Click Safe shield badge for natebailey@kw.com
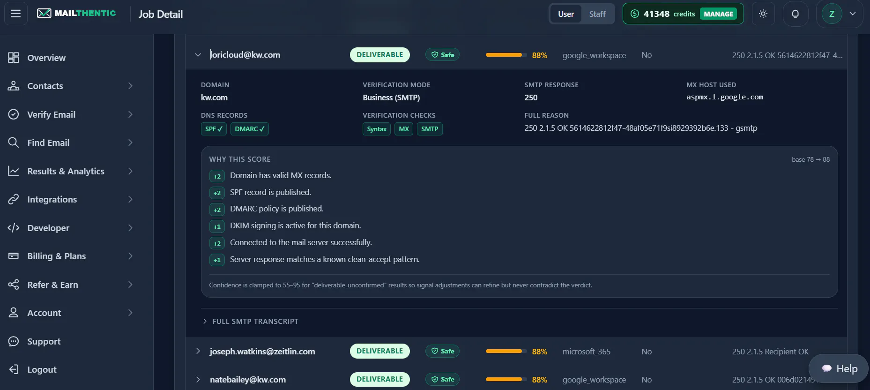Viewport: 870px width, 390px height. pos(443,379)
